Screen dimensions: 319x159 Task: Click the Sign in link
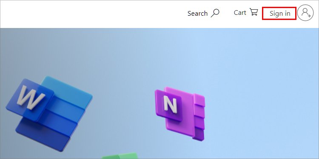pos(280,14)
